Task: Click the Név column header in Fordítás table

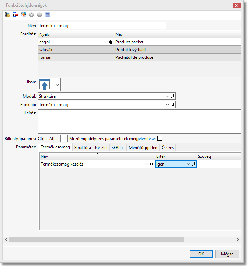Action: point(178,34)
